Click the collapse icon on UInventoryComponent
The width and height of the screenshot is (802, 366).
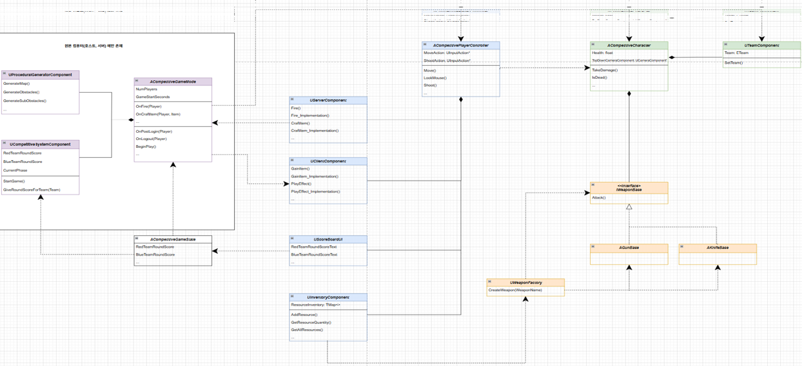[293, 297]
